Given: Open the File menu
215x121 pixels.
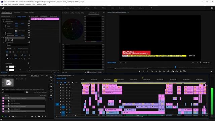Looking at the screenshot, I should tap(2, 4).
